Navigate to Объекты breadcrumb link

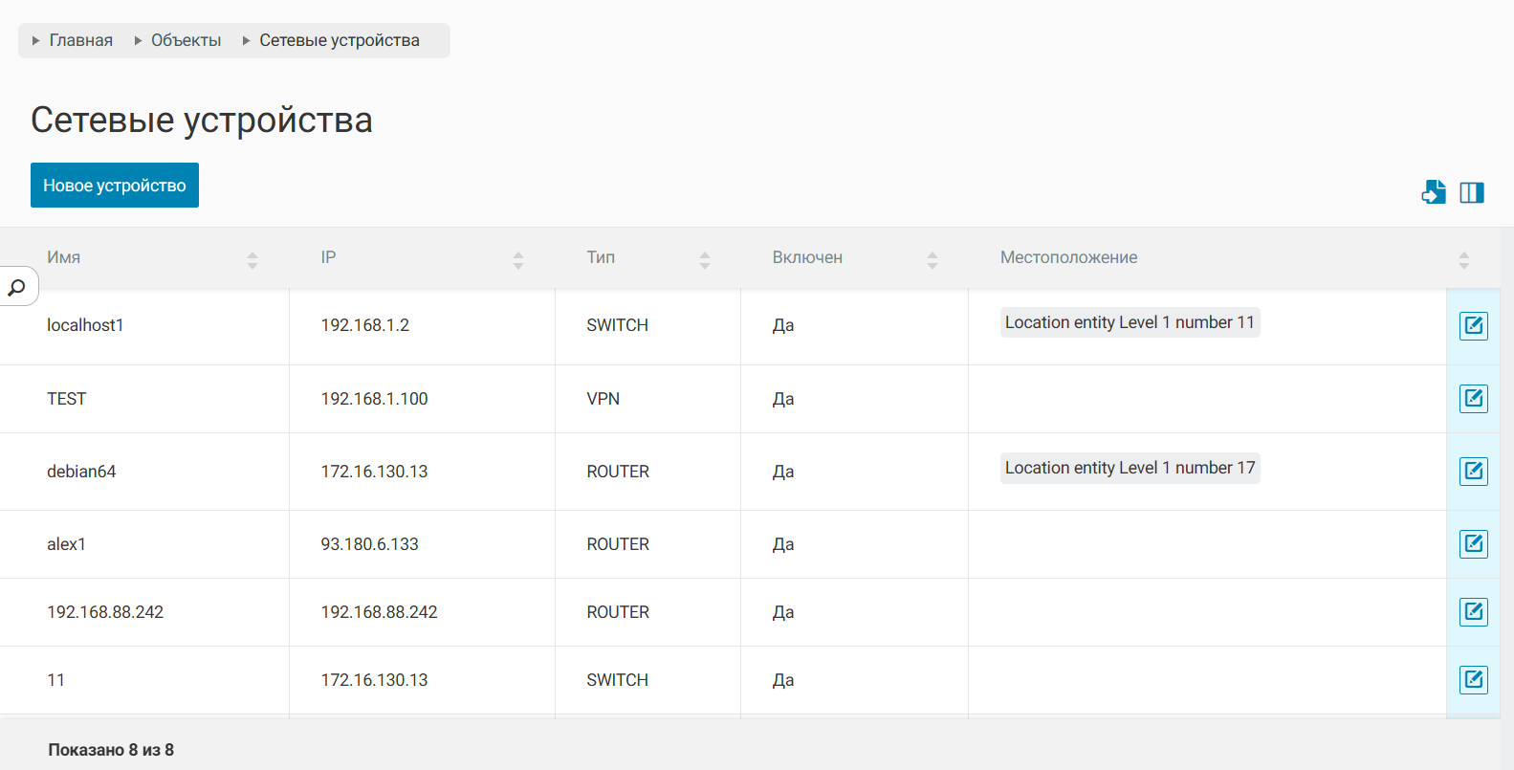click(186, 40)
